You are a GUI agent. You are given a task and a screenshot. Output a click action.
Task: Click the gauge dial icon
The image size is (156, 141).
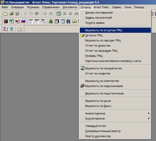(x=74, y=21)
